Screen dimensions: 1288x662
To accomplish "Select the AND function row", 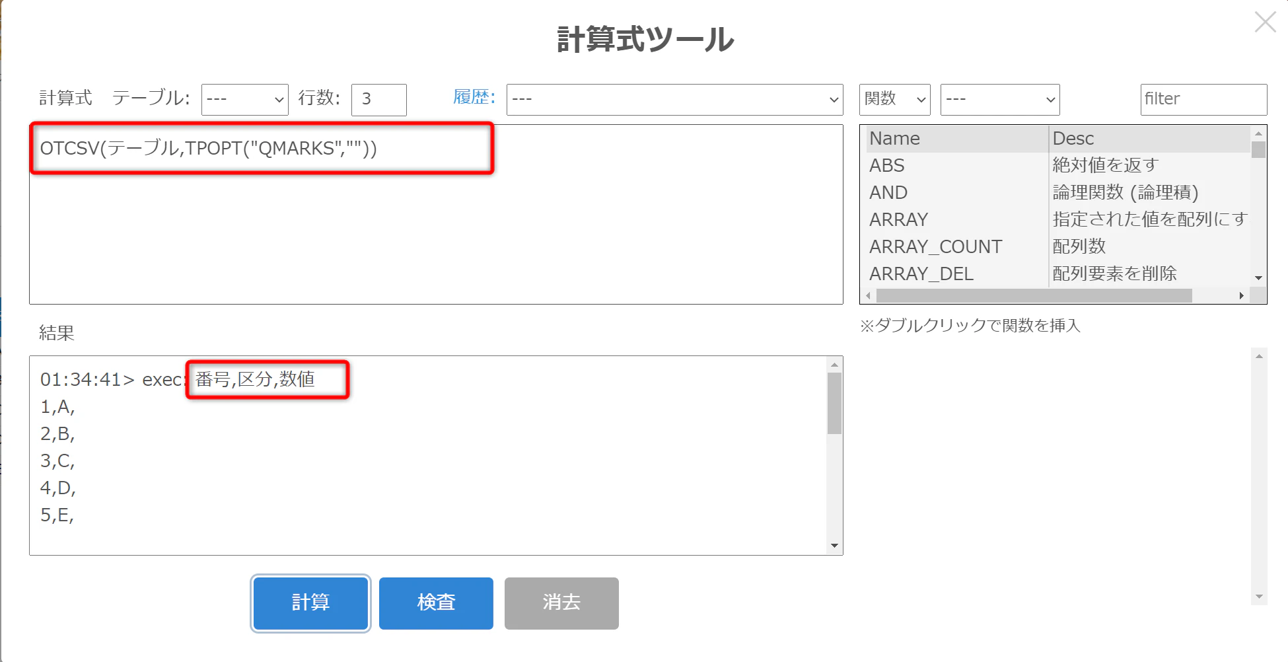I will coord(1057,192).
